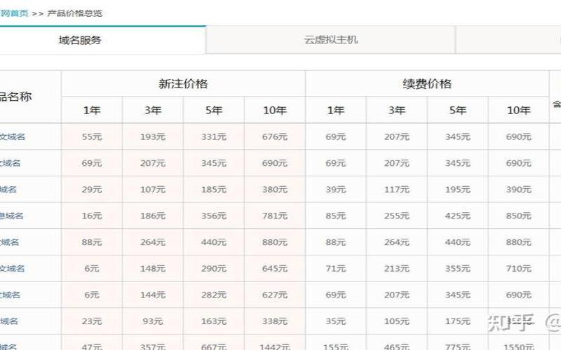Select the 39元 renewal price
The width and height of the screenshot is (561, 350).
336,190
